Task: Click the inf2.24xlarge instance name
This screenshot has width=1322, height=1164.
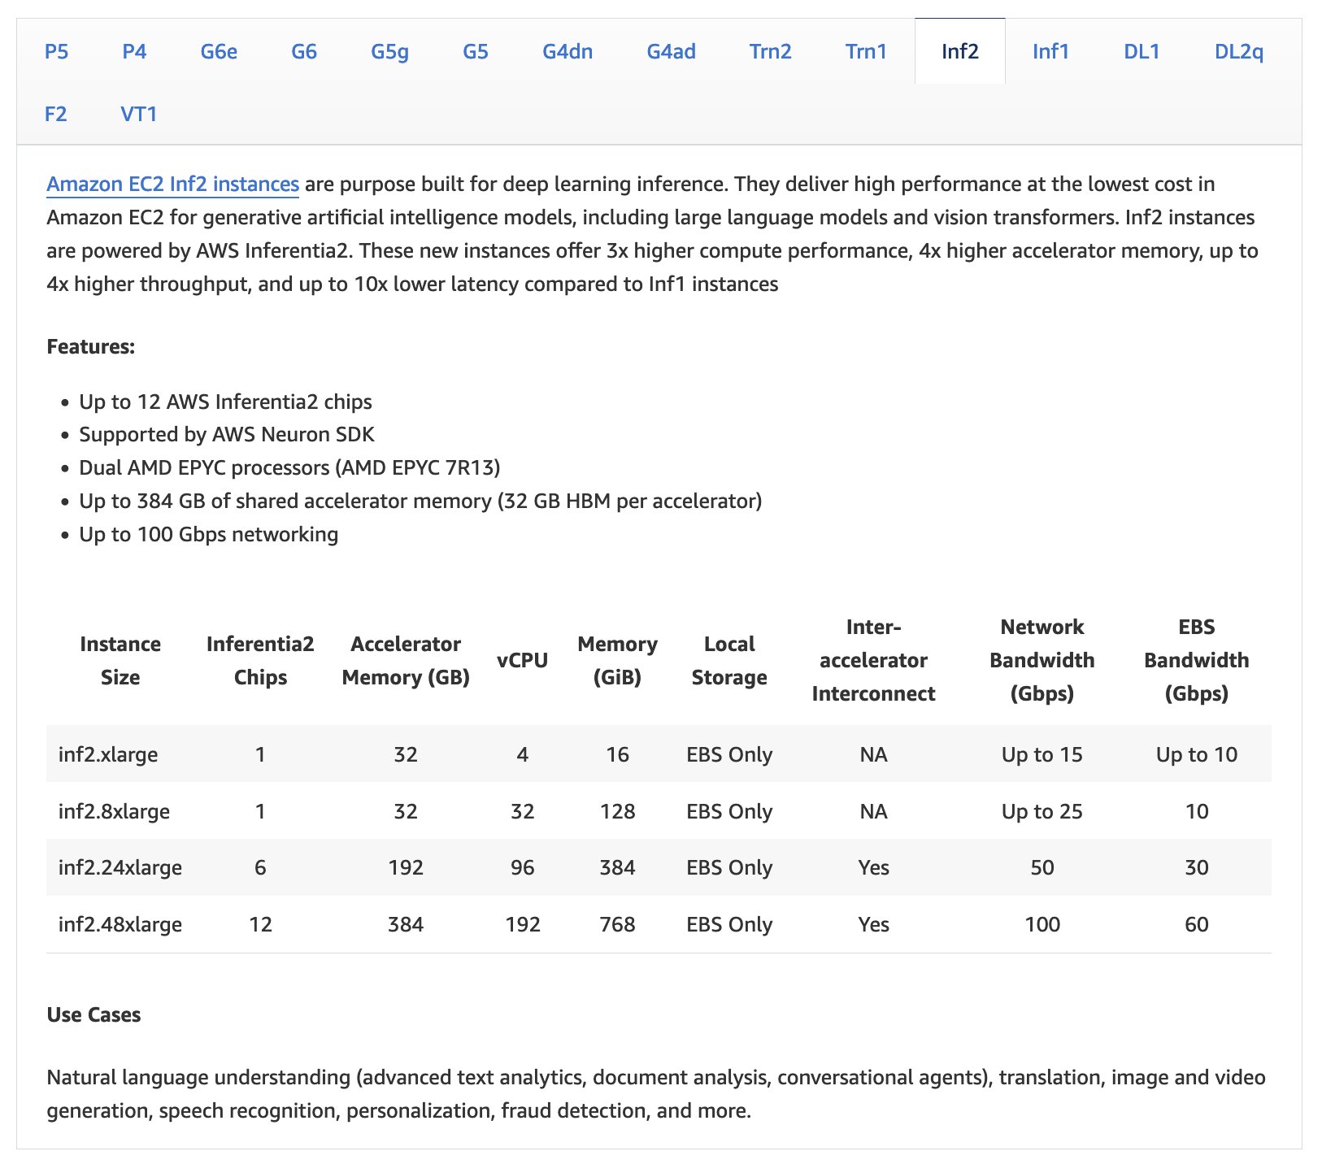Action: [120, 867]
